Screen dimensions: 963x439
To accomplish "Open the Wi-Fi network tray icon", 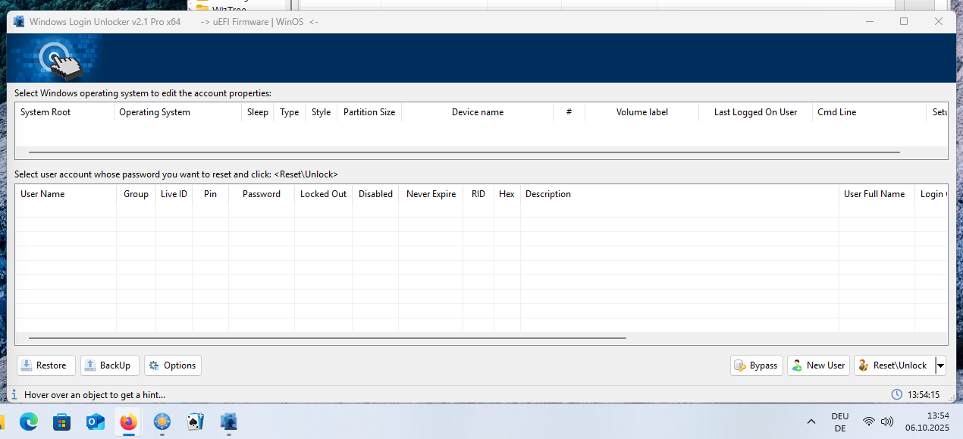I will (x=869, y=422).
